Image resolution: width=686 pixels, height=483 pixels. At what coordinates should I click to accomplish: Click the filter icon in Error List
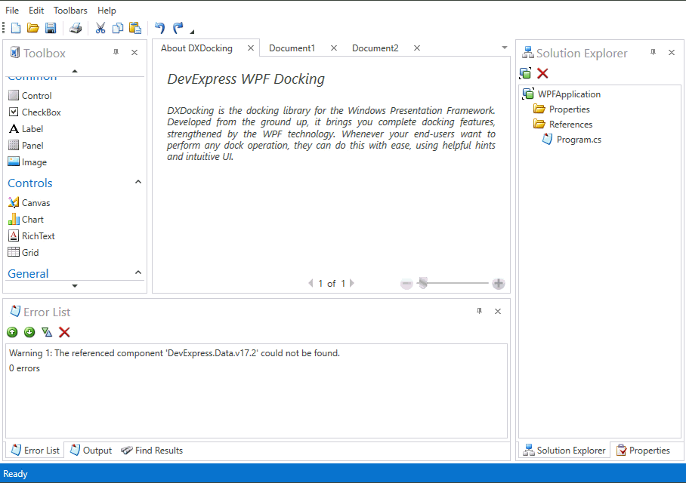[47, 332]
